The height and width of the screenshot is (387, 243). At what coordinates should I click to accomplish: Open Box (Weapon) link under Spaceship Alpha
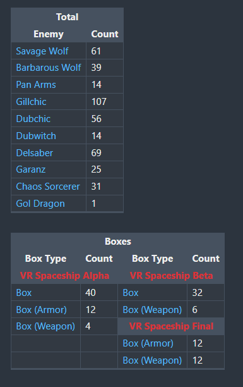[45, 326]
